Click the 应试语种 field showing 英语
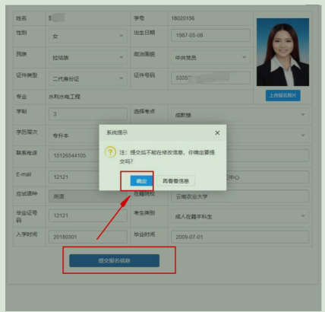325x312 pixels. [x=88, y=196]
